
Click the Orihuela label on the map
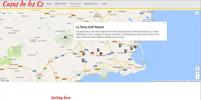[122, 11]
